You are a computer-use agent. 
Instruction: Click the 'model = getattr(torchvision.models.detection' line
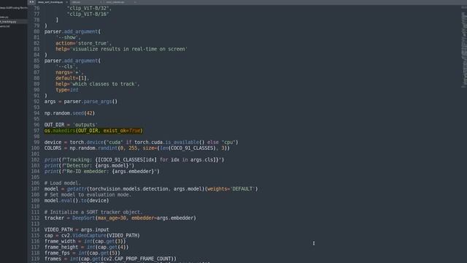tap(151, 188)
